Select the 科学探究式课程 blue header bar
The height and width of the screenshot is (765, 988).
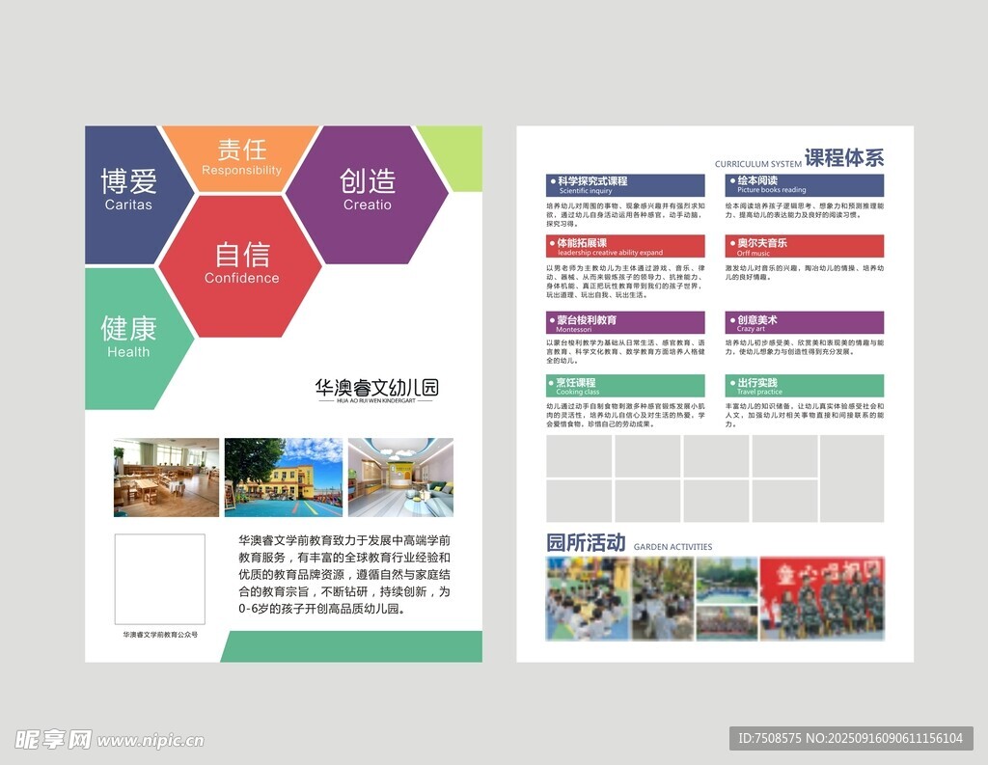[x=625, y=185]
